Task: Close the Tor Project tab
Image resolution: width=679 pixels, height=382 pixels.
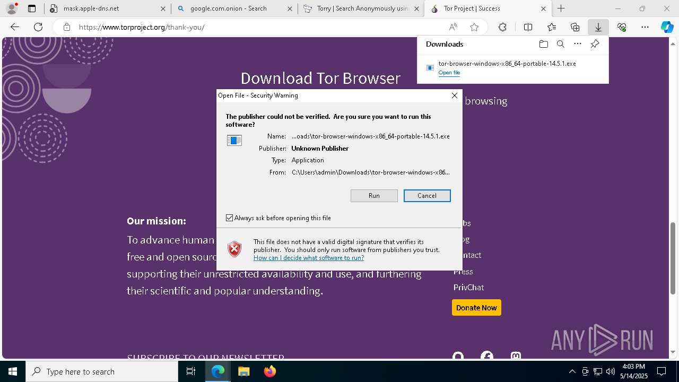Action: click(x=543, y=8)
